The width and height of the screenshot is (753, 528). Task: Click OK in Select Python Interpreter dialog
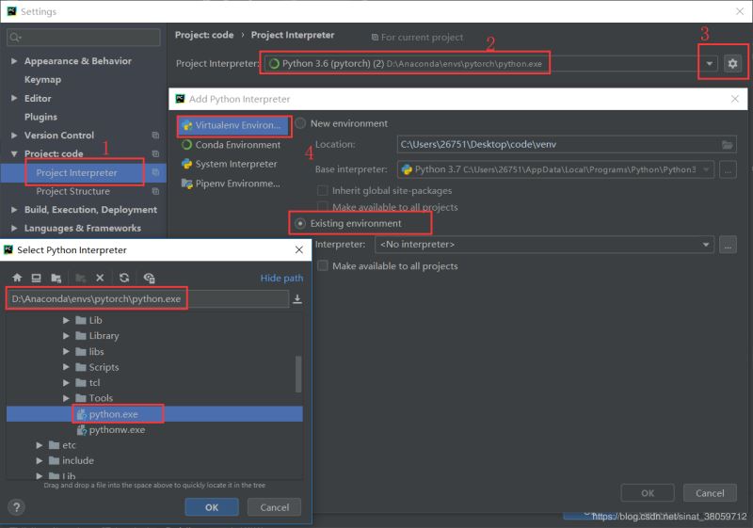tap(212, 507)
